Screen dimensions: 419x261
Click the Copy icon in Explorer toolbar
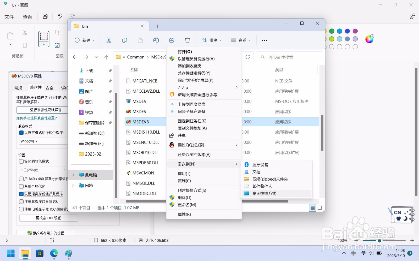pos(124,40)
